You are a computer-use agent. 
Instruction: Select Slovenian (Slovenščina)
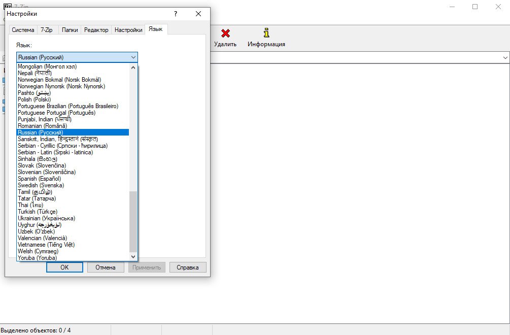[73, 172]
